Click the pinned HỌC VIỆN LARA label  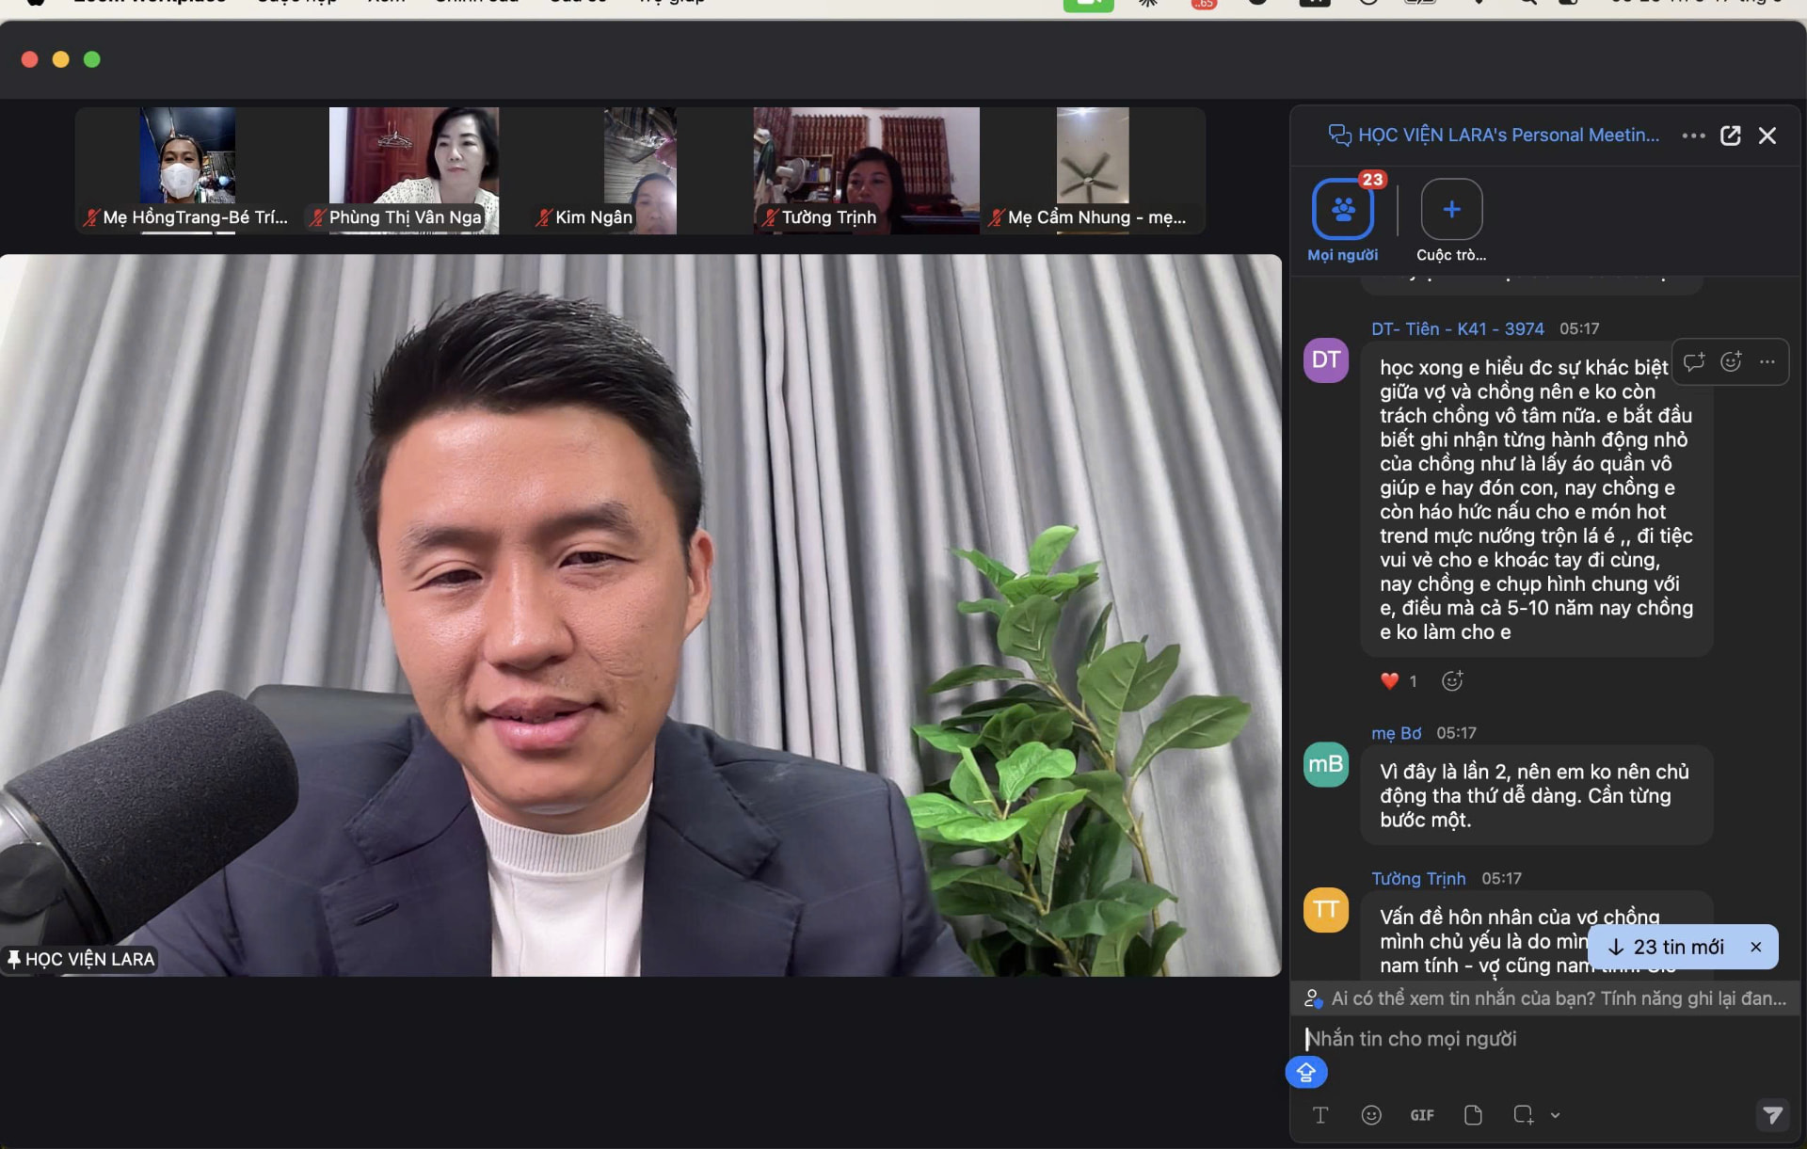point(80,959)
